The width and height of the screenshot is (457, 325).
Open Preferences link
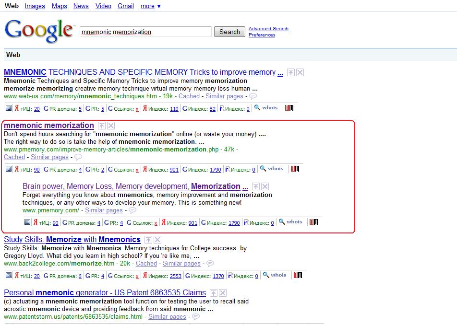tap(262, 35)
